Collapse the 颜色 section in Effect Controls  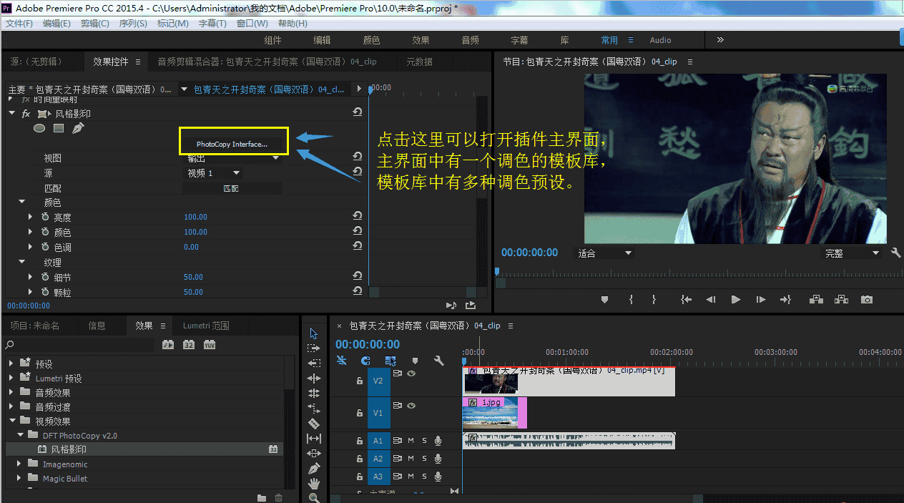pyautogui.click(x=21, y=201)
